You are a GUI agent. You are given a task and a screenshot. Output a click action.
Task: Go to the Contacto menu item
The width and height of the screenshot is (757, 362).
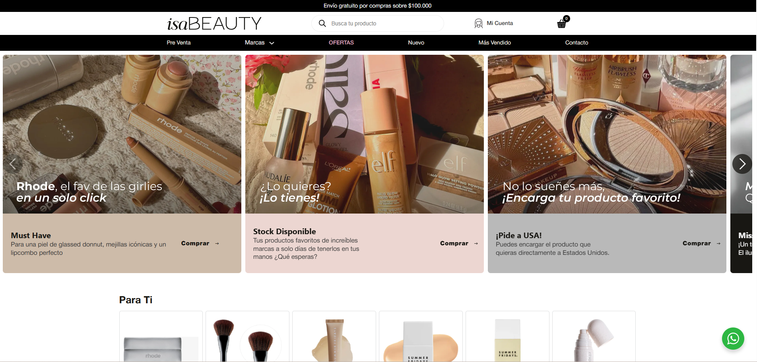click(x=576, y=42)
